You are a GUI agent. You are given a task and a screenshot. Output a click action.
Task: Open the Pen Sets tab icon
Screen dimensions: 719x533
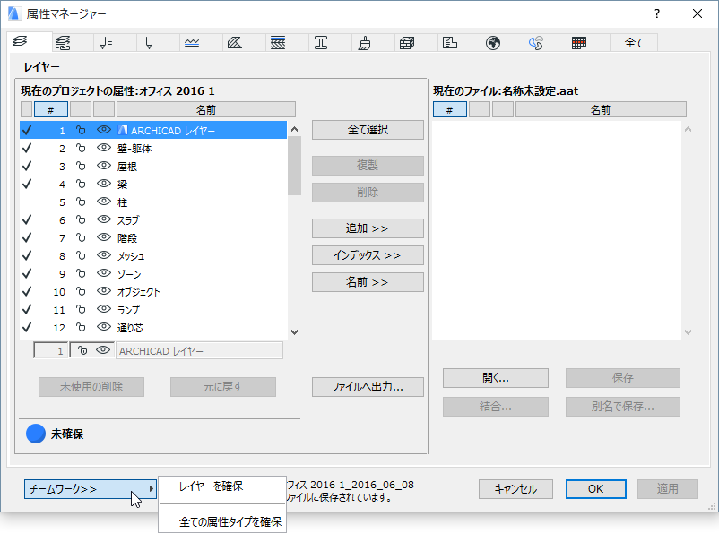coord(106,43)
